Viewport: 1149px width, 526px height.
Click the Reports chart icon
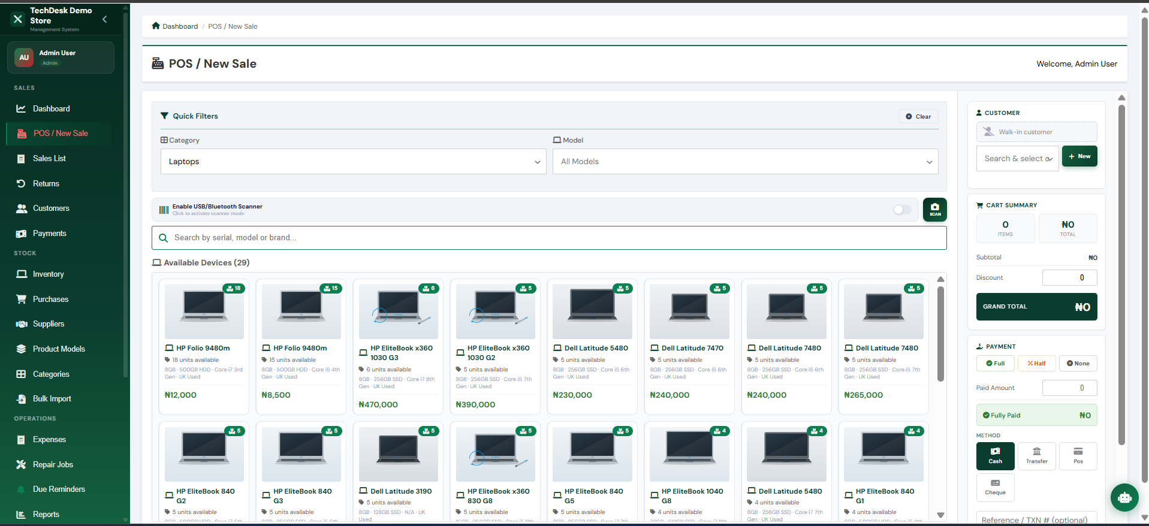click(x=22, y=514)
